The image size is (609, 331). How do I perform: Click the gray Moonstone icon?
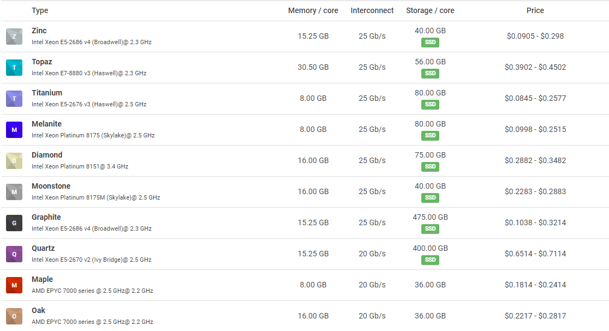[x=14, y=192]
